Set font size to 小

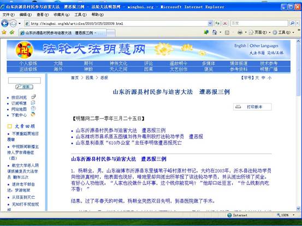click(x=270, y=78)
